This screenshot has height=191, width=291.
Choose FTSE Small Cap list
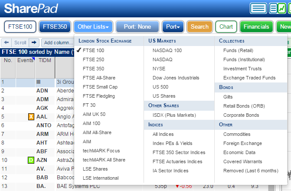pyautogui.click(x=100, y=87)
